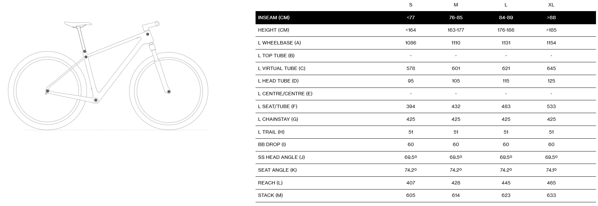Click the HEIGHT (CM) row label

(273, 30)
